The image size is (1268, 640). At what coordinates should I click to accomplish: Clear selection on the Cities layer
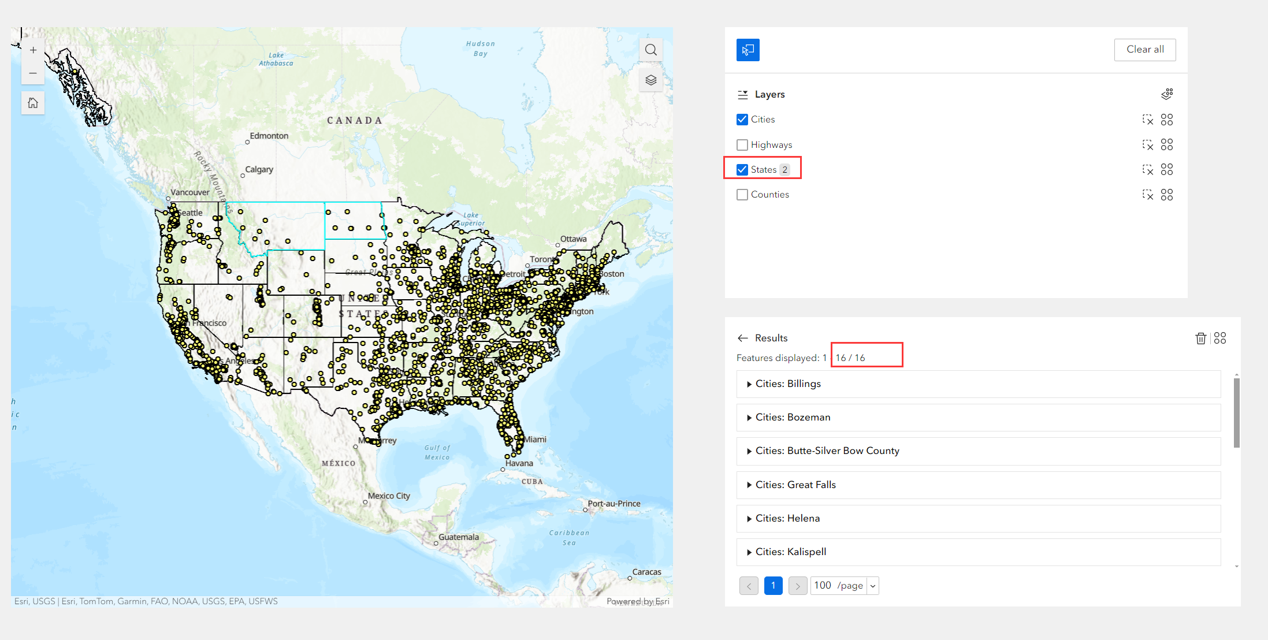coord(1149,120)
